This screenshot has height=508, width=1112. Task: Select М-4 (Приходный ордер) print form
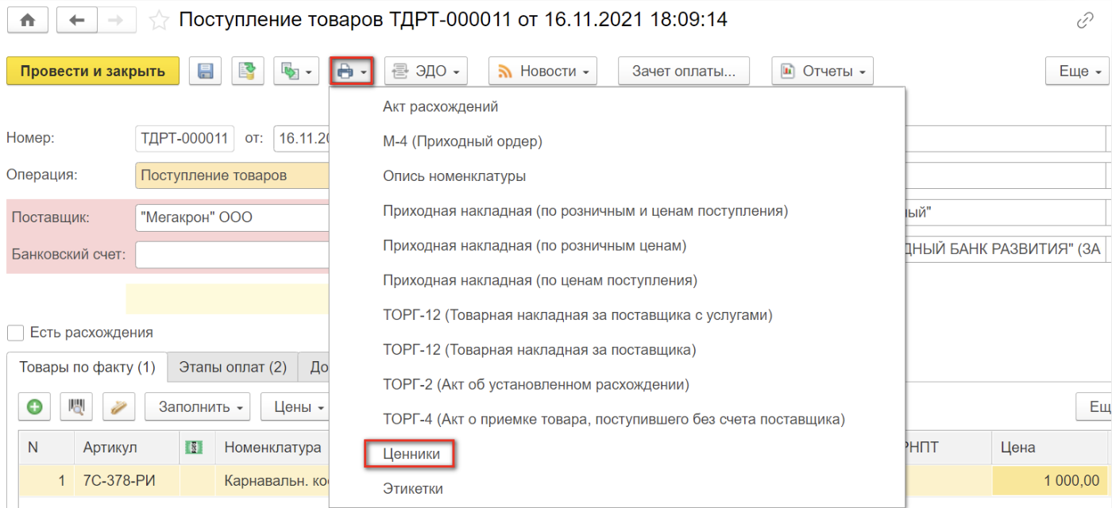pos(462,141)
